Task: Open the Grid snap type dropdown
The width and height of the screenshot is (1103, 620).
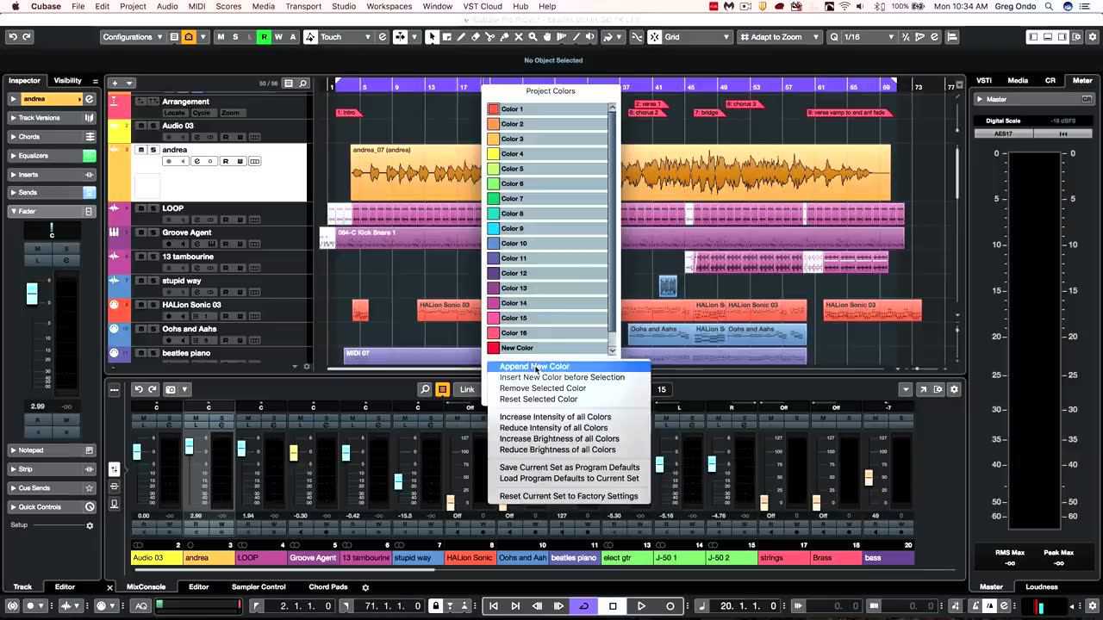Action: (697, 37)
